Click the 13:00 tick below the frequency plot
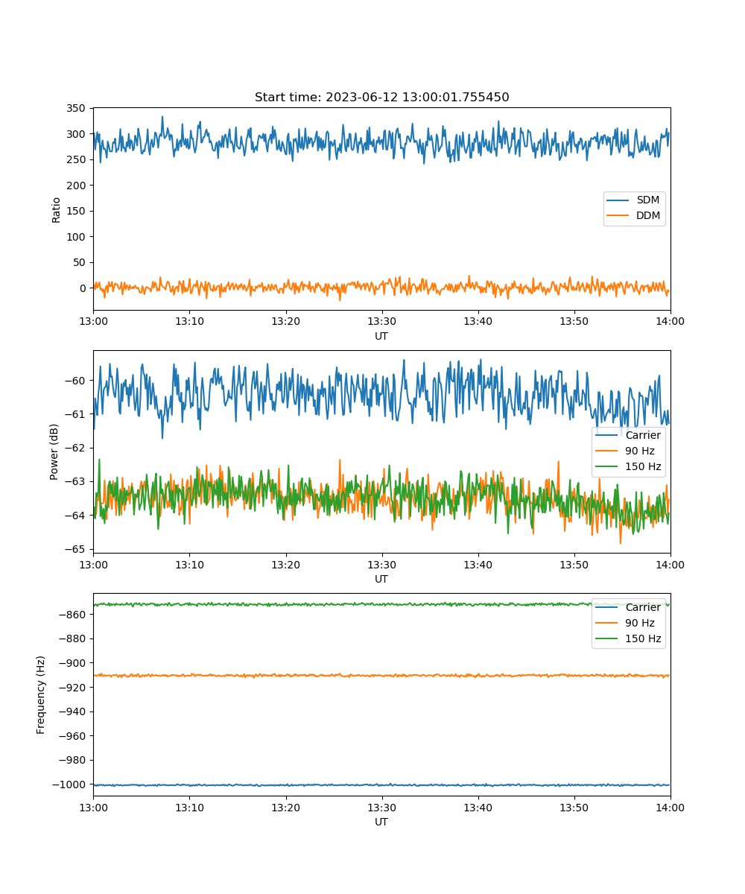Screen dimensions: 745x894 click(93, 807)
